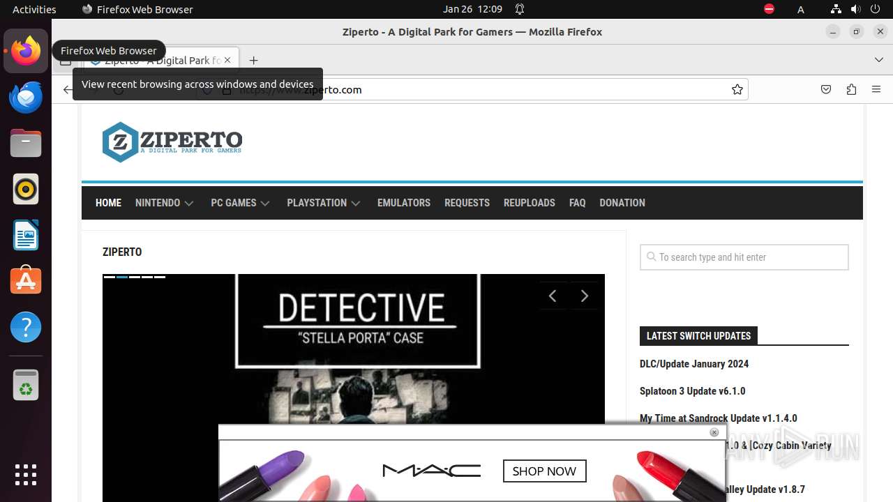Click the URL address bar
893x502 pixels.
(x=471, y=89)
